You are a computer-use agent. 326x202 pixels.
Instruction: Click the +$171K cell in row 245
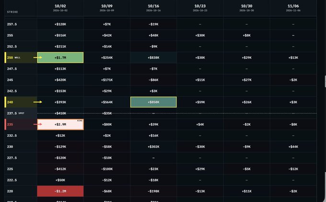click(x=107, y=80)
